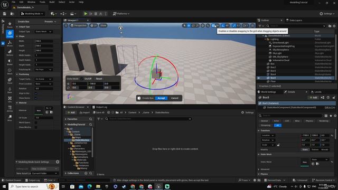The image size is (338, 190).
Task: Open the Polygroup Mode dropdown
Action: [43, 70]
